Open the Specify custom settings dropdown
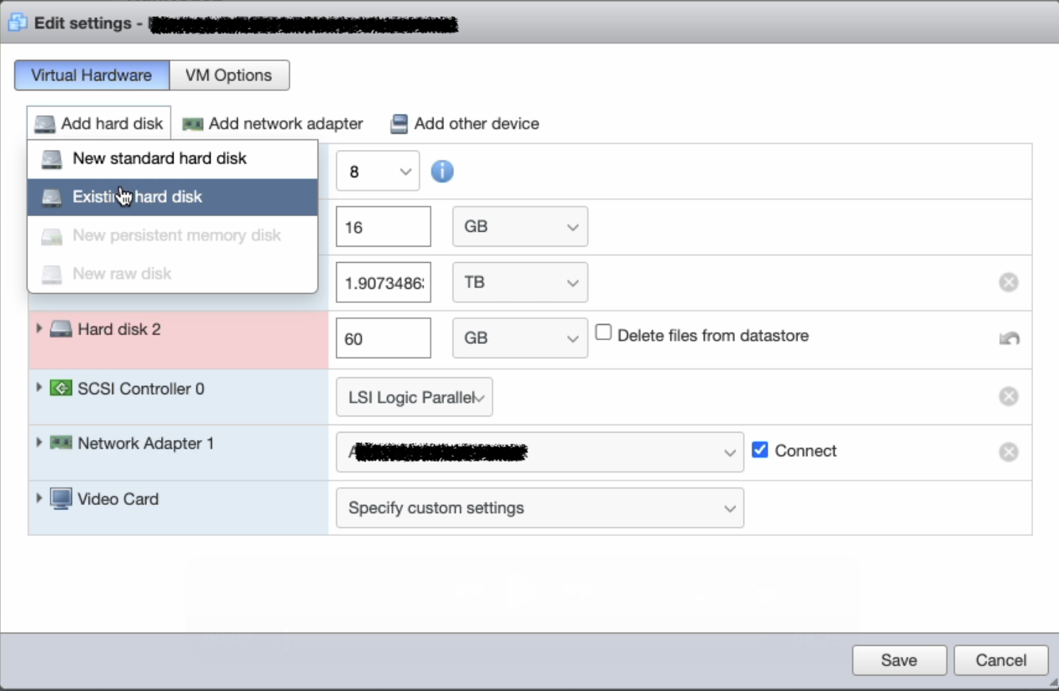Viewport: 1059px width, 691px height. [x=539, y=508]
